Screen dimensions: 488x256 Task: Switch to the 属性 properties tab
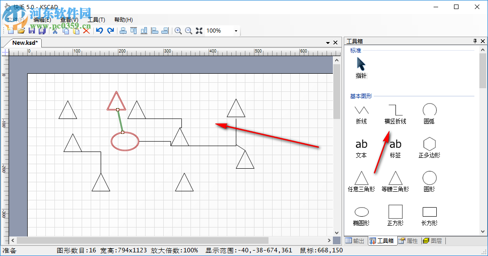coord(409,241)
